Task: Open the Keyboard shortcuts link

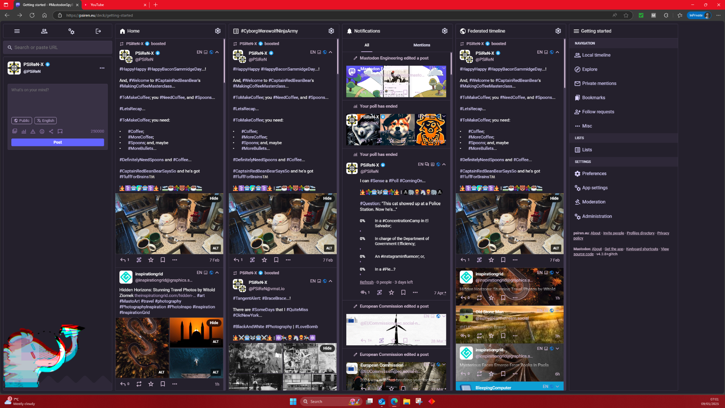Action: tap(642, 249)
